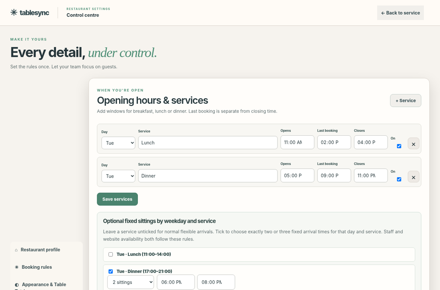Image resolution: width=440 pixels, height=290 pixels.
Task: Click the Tue · Lunch (11:00–14:00) label
Action: coord(144,254)
